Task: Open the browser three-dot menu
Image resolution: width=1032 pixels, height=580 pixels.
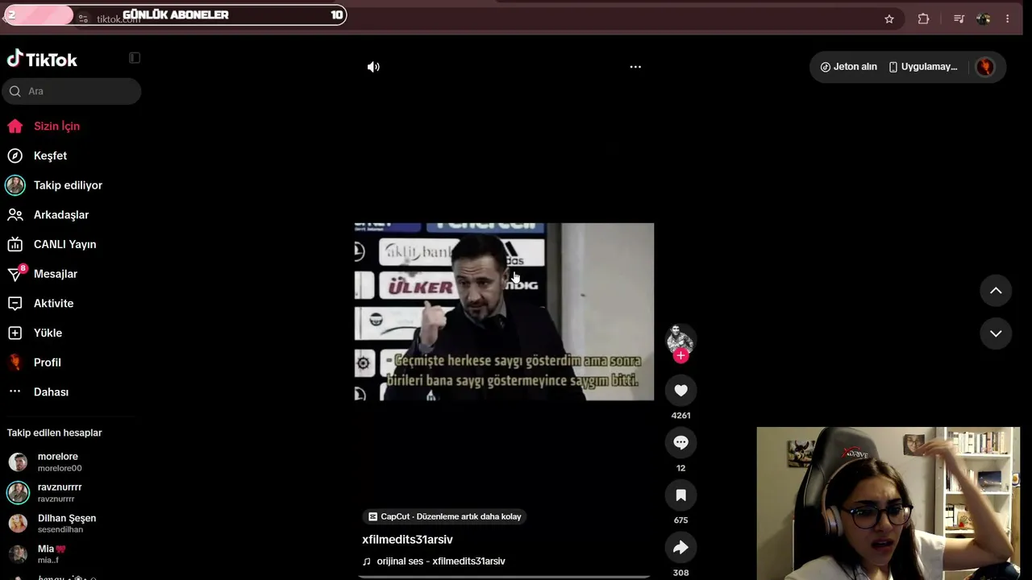Action: [1007, 19]
